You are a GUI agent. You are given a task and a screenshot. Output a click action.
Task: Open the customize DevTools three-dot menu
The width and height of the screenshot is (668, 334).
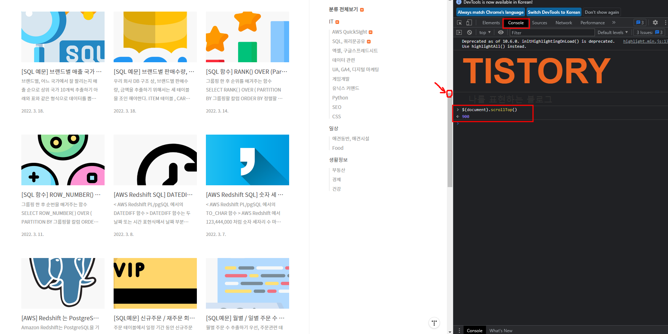(x=665, y=22)
